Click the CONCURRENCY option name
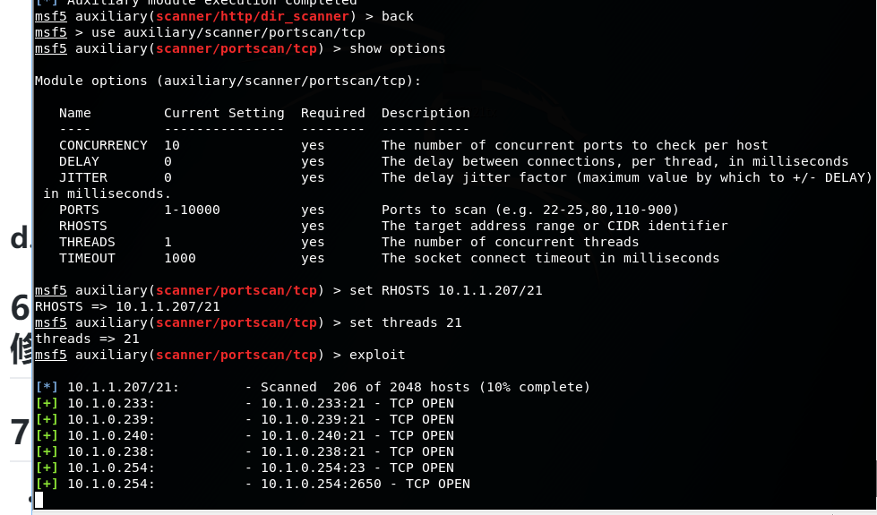 click(103, 145)
